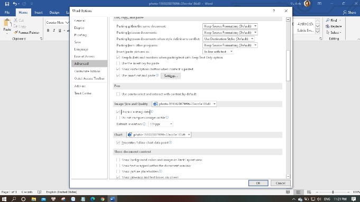Viewport: 360px width, 202px height.
Task: Click the spelling proofing icon in status bar
Action: tap(40, 192)
